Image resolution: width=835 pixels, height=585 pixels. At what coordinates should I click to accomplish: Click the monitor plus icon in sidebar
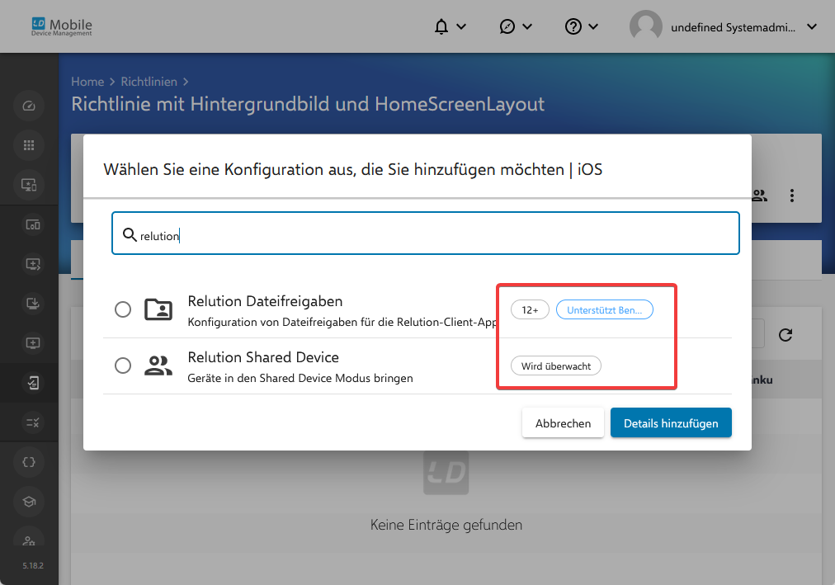point(32,342)
